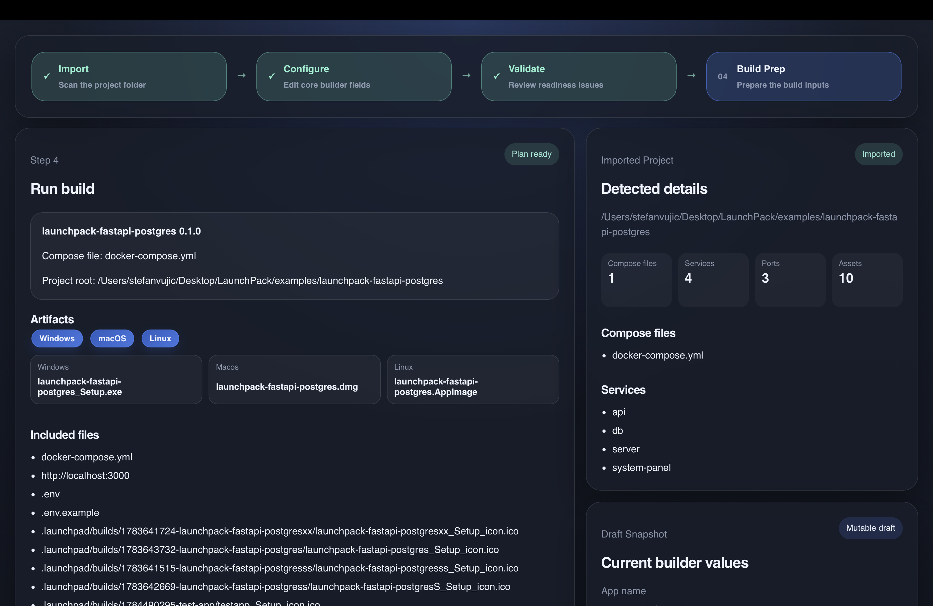This screenshot has height=606, width=933.
Task: Click the 1783643732 postgres Setup_icon.ico entry
Action: [270, 550]
